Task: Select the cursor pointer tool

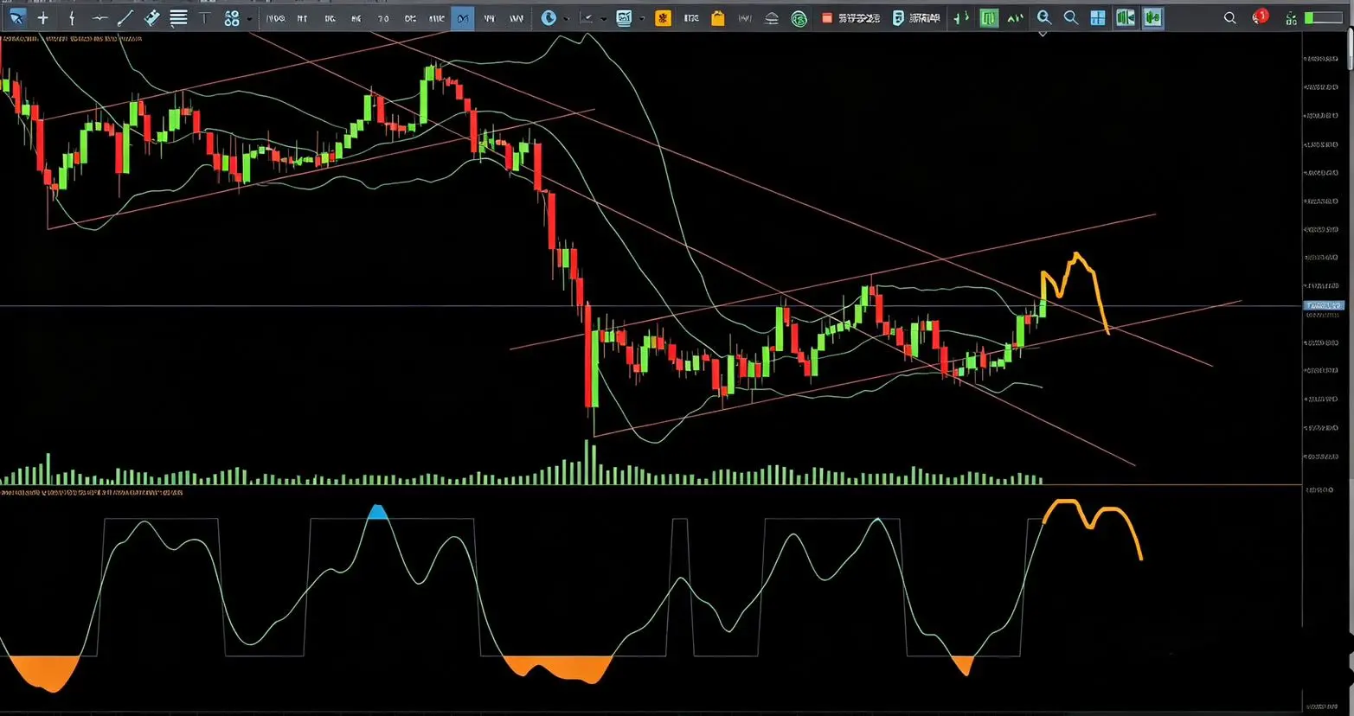Action: click(16, 17)
